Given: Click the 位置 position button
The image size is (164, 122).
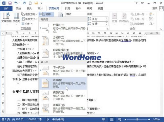Looking at the screenshot, I should pos(114,18).
